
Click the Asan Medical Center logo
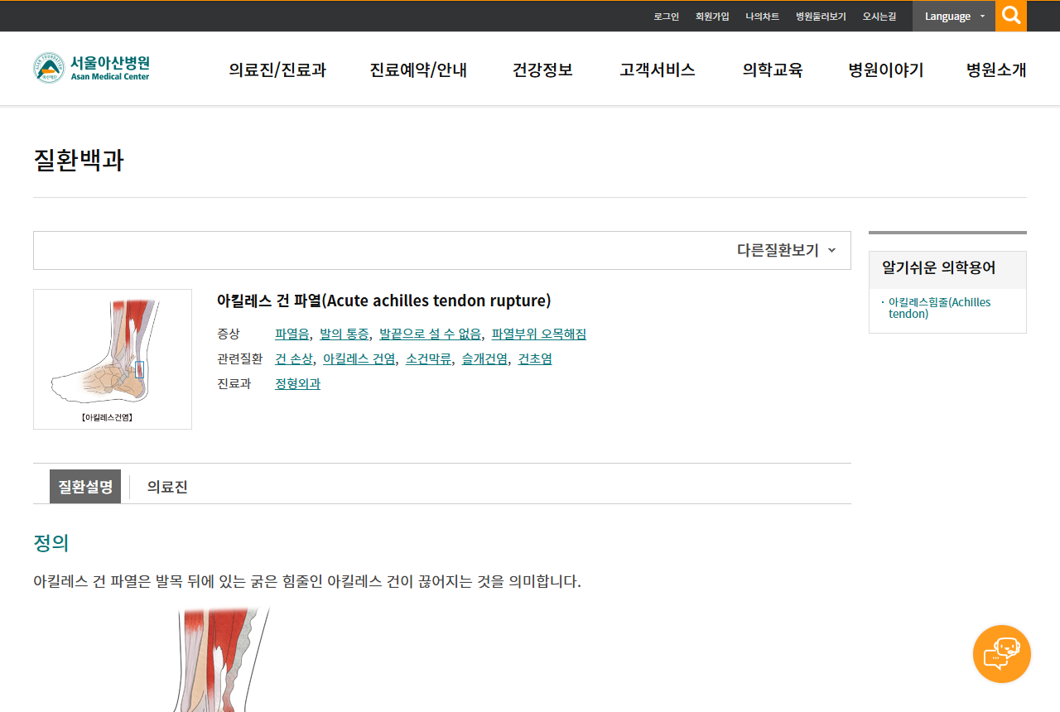92,68
